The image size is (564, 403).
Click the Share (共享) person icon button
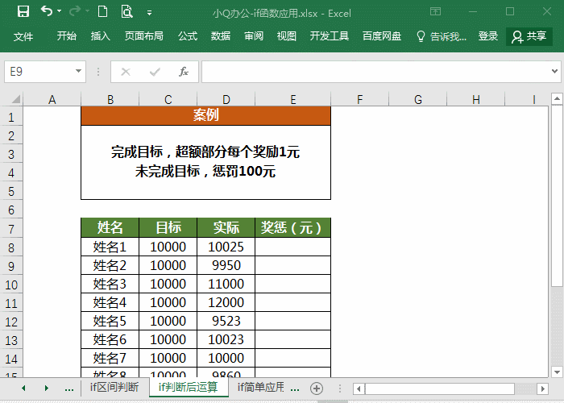(x=529, y=36)
